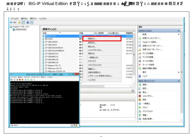This screenshot has height=137, width=190.
Task: Collapse the BIG-IPv11.4.1 actions section arrow
Action: [179, 81]
